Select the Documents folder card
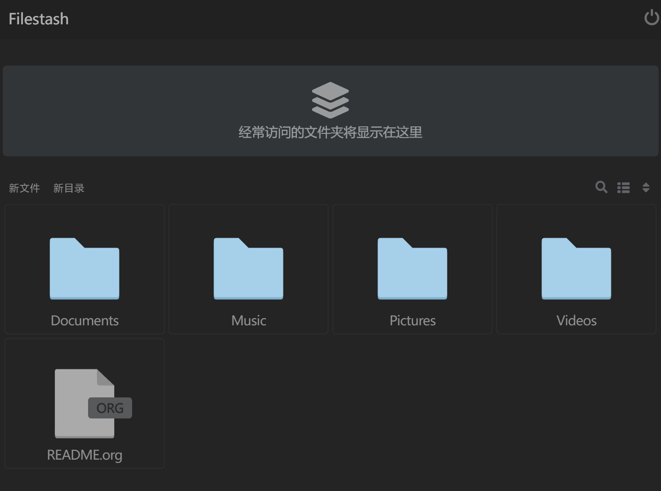 (84, 269)
